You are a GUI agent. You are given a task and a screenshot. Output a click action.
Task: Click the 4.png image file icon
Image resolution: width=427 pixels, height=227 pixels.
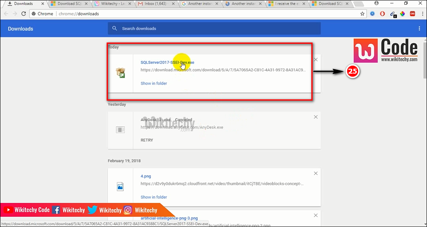tap(121, 187)
